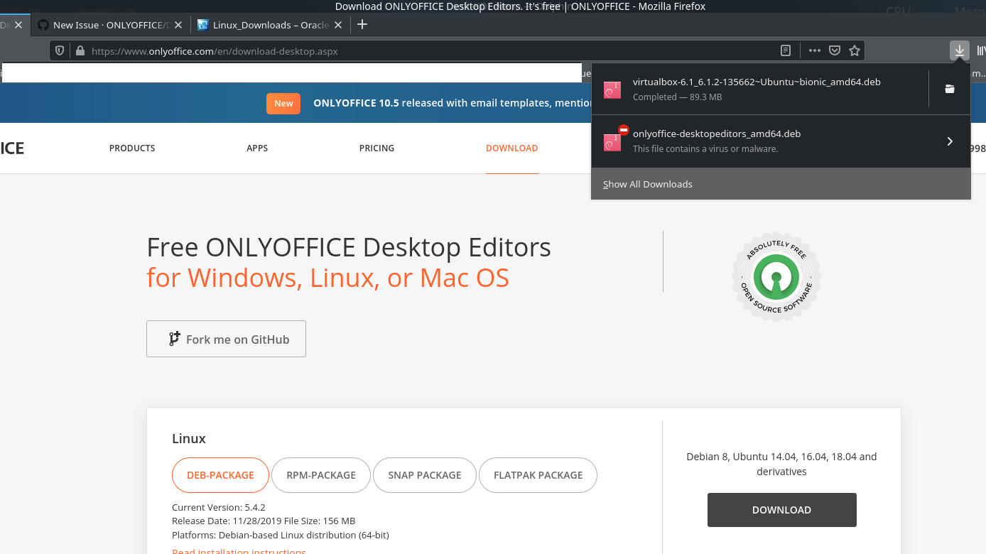Click the orange New badge in banner
Image resolution: width=986 pixels, height=554 pixels.
point(283,104)
